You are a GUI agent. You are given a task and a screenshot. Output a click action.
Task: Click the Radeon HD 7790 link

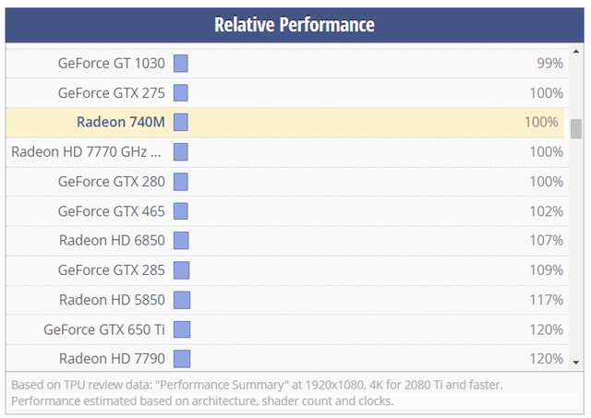pos(112,359)
